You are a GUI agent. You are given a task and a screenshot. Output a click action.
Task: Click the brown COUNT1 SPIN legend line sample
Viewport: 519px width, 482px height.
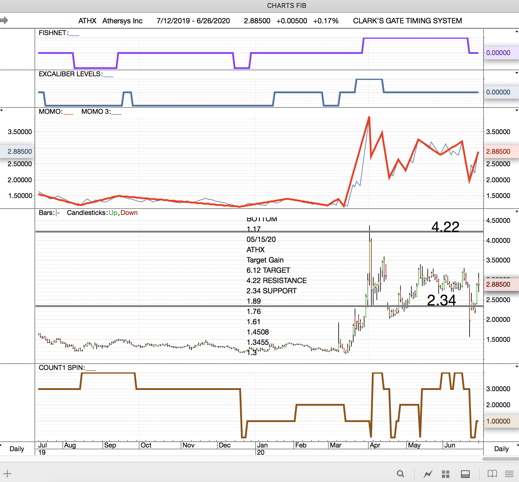pos(91,370)
